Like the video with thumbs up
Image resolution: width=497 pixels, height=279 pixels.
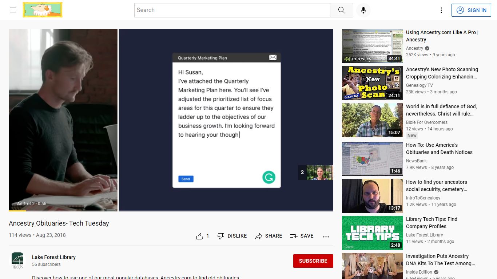[200, 236]
